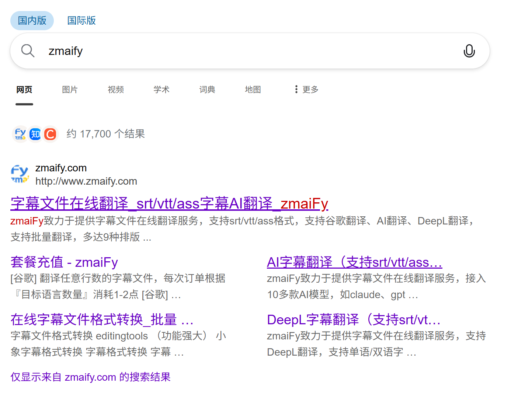Screen dimensions: 525x398
Task: Switch to 国内版 search mode
Action: coord(32,21)
